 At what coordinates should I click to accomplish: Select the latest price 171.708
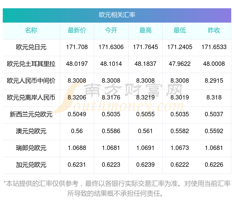(77, 47)
